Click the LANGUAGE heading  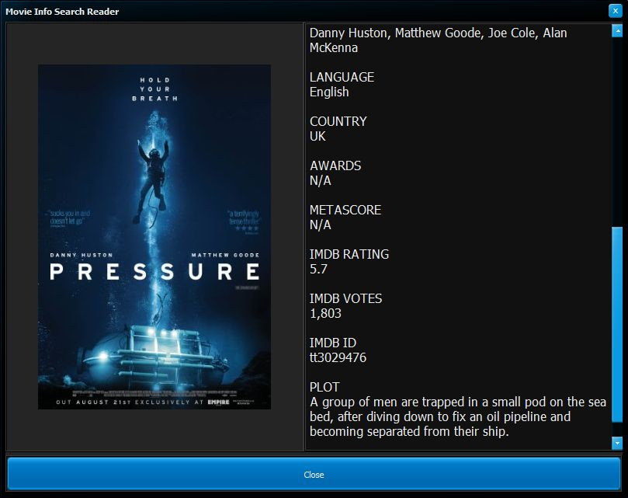[x=342, y=77]
